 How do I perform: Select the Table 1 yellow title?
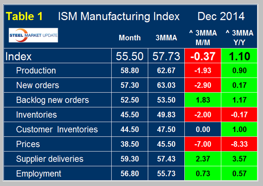click(x=24, y=16)
